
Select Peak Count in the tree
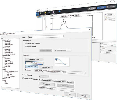8,65
